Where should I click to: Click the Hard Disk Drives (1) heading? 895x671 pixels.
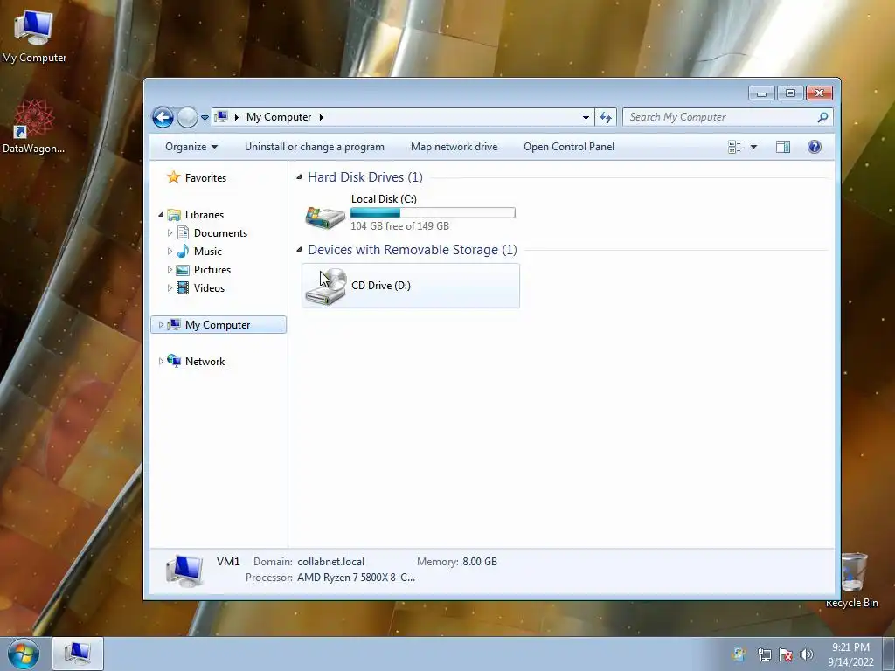tap(365, 177)
